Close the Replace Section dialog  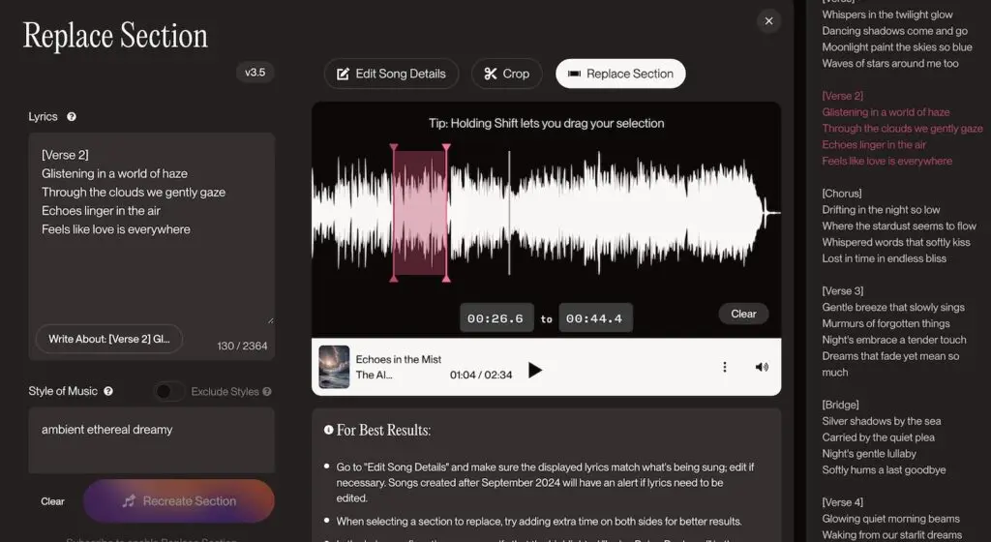coord(768,21)
